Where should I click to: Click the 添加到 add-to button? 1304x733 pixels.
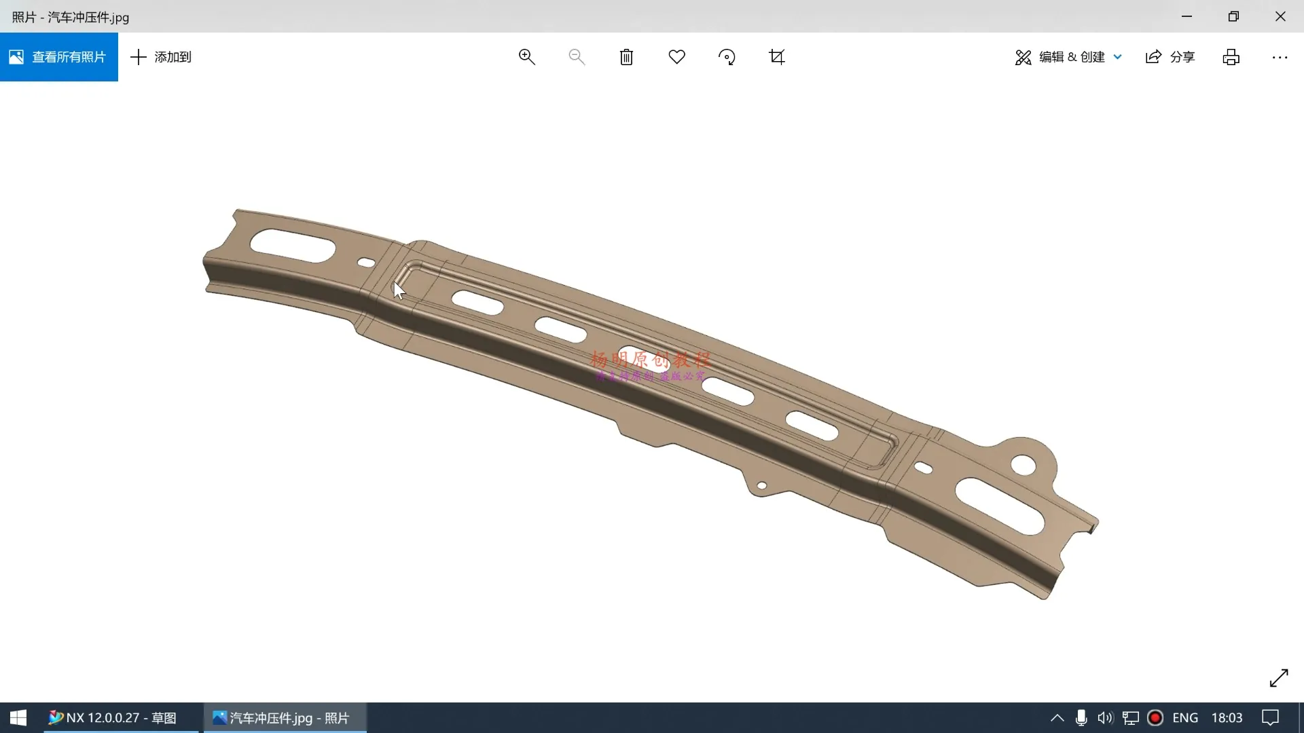pos(161,57)
